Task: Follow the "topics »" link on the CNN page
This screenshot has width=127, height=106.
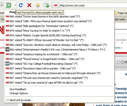Action: 118,48
